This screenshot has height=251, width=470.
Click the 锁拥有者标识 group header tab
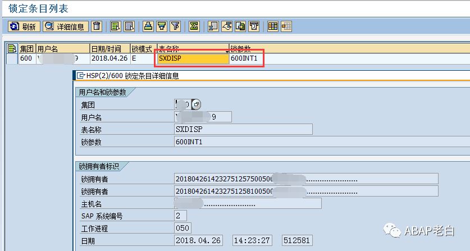99,166
